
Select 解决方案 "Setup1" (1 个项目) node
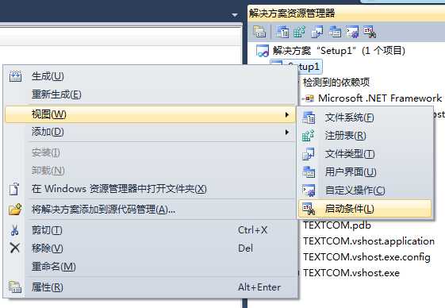click(x=339, y=51)
